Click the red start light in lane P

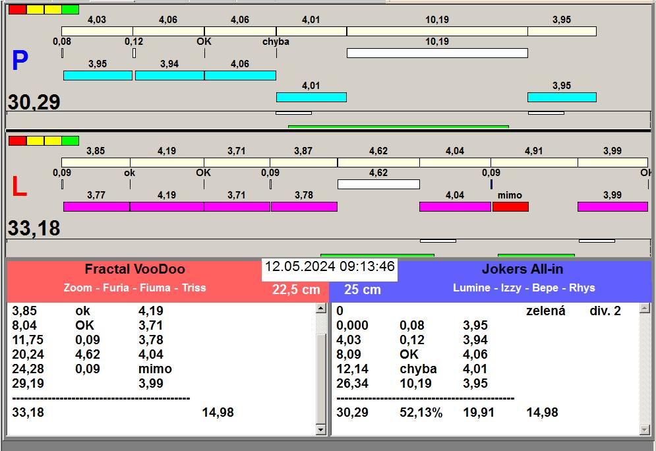point(18,10)
